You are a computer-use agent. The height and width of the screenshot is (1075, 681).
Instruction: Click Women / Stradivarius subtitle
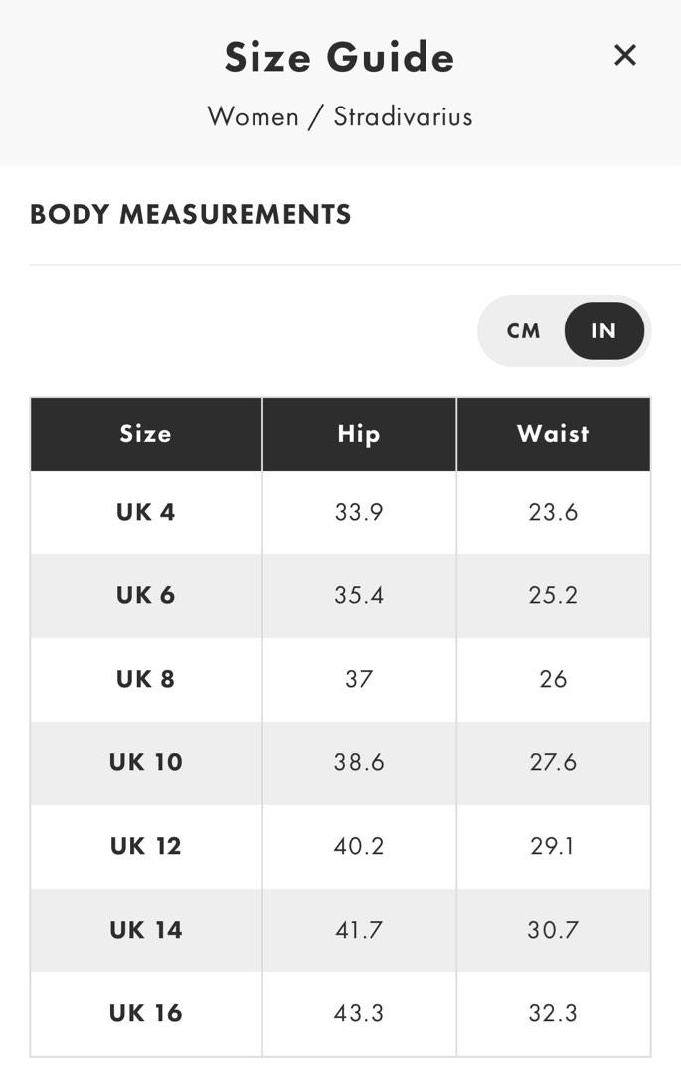(339, 116)
